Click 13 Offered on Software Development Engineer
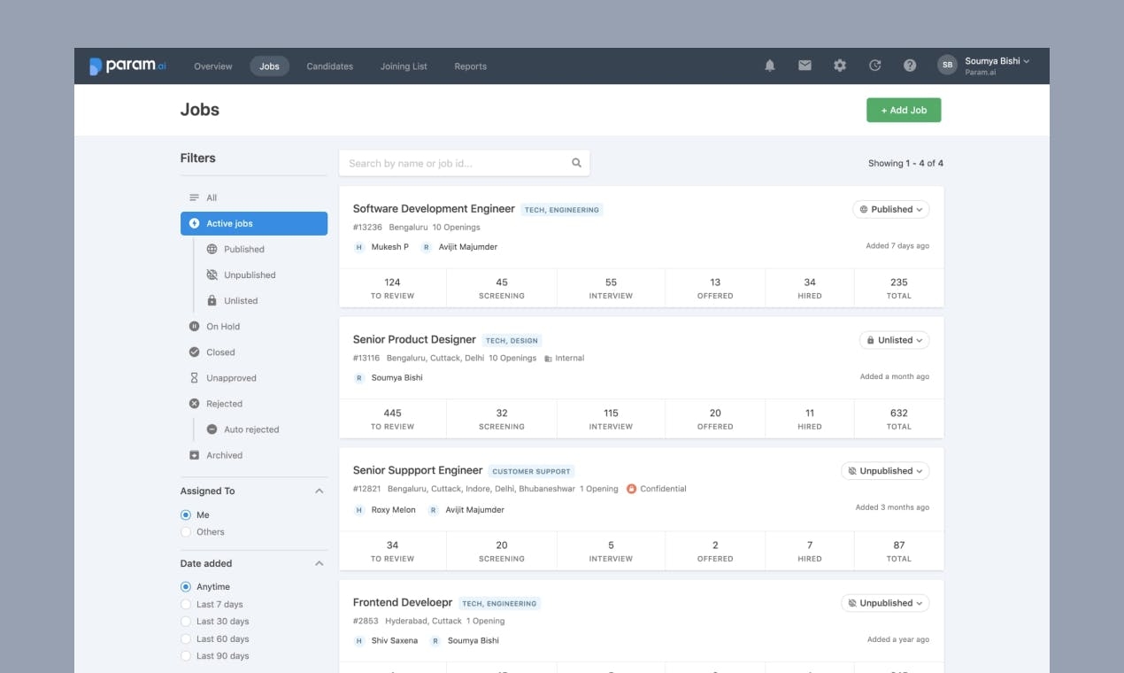The image size is (1124, 673). [715, 288]
